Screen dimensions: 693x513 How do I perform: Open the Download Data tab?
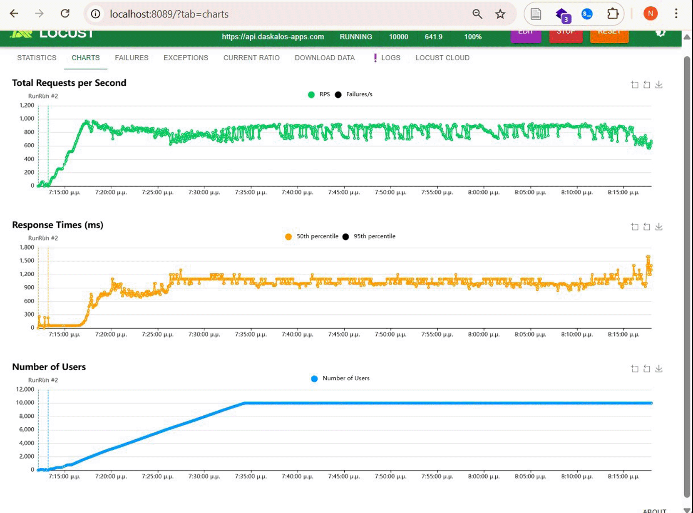pyautogui.click(x=325, y=58)
